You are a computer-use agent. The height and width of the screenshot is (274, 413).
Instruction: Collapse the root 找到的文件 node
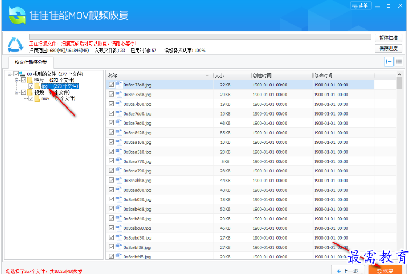[x=10, y=74]
